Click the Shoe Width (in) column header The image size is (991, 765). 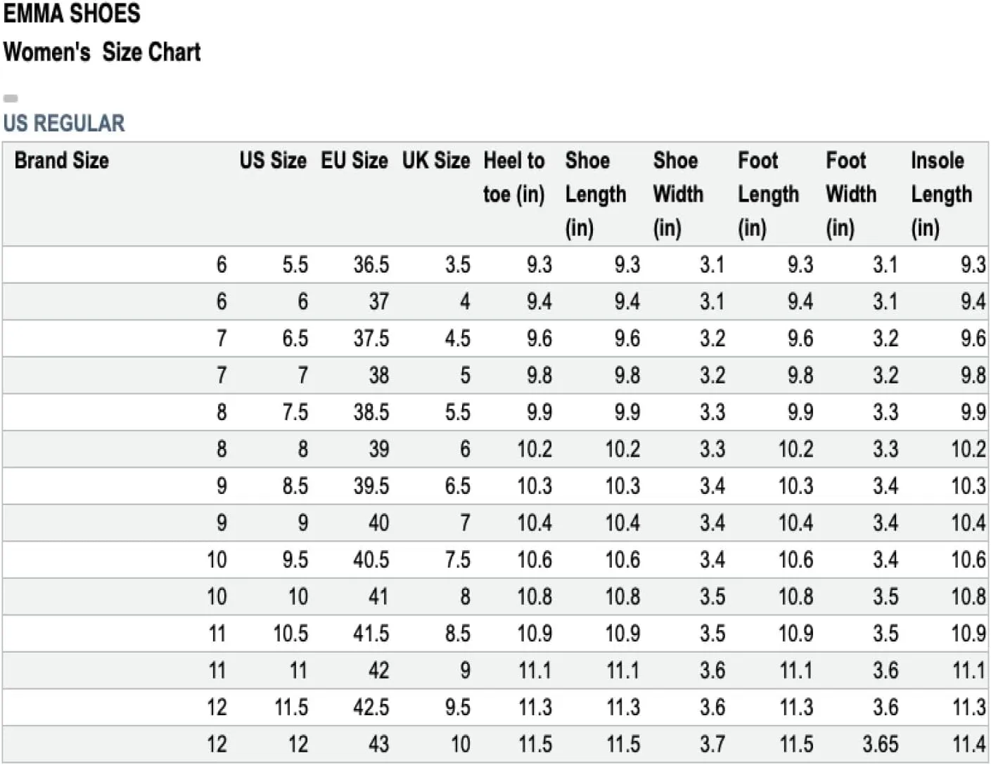(x=678, y=194)
